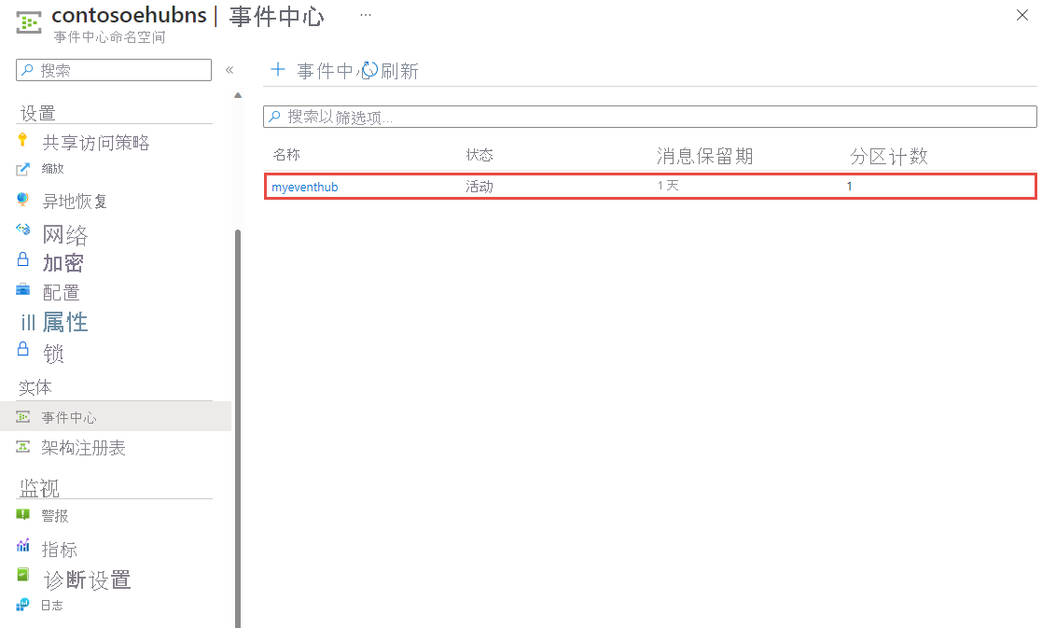
Task: Open 架构注册表 schema registry
Action: 84,448
